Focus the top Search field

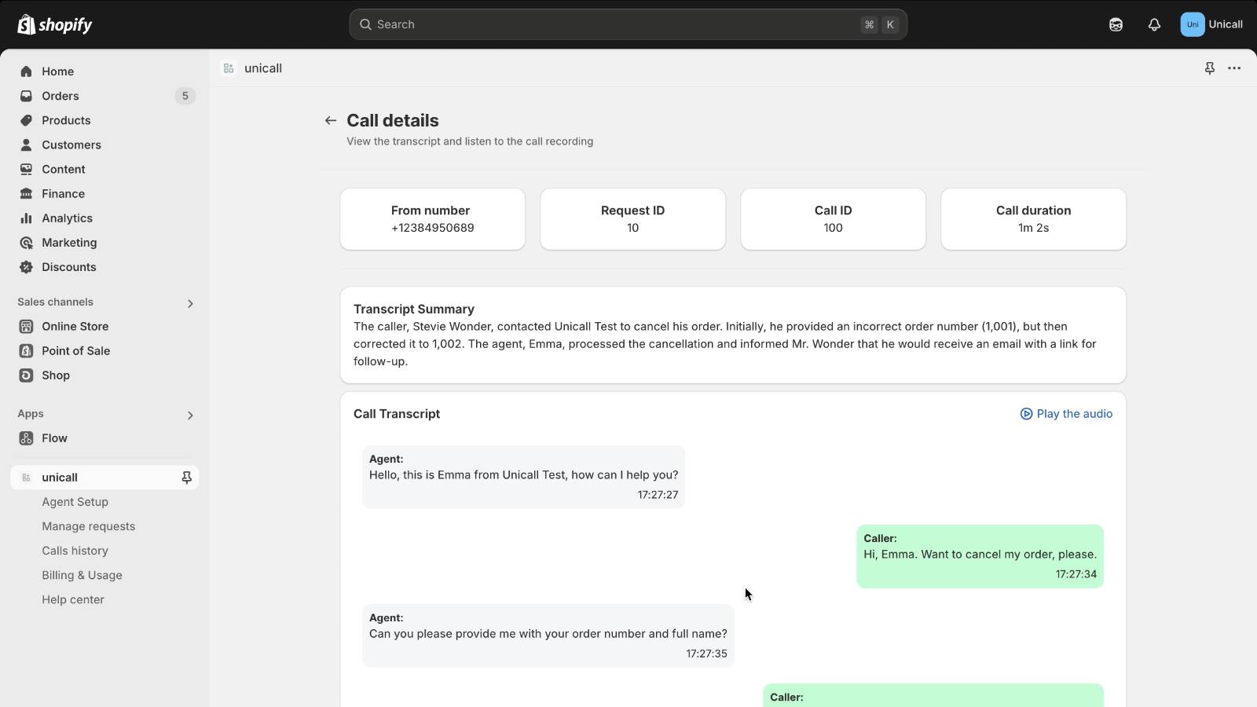[628, 24]
